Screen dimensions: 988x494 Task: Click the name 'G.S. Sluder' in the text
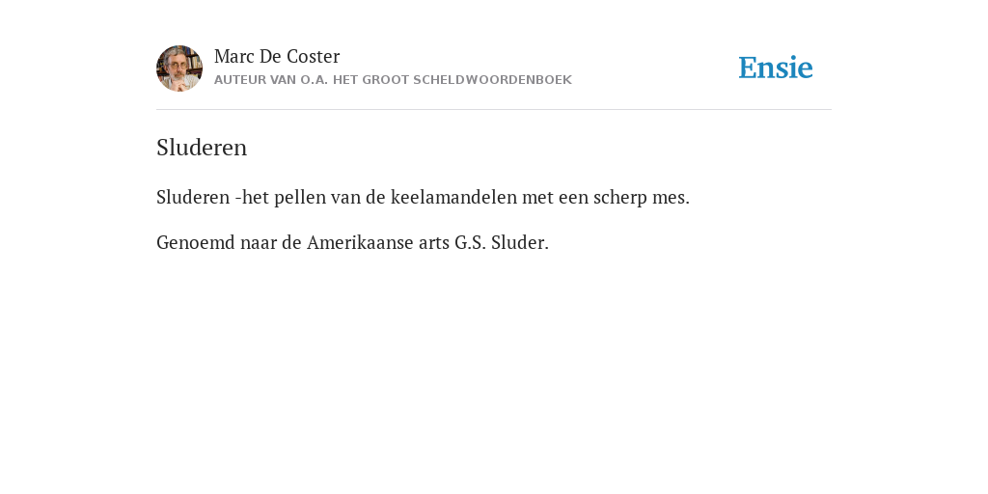coord(502,242)
